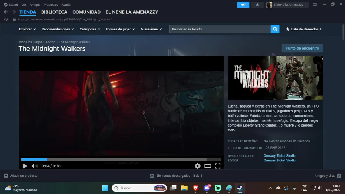The image size is (345, 194).
Task: Click the Midnight Walkers header image
Action: [275, 78]
